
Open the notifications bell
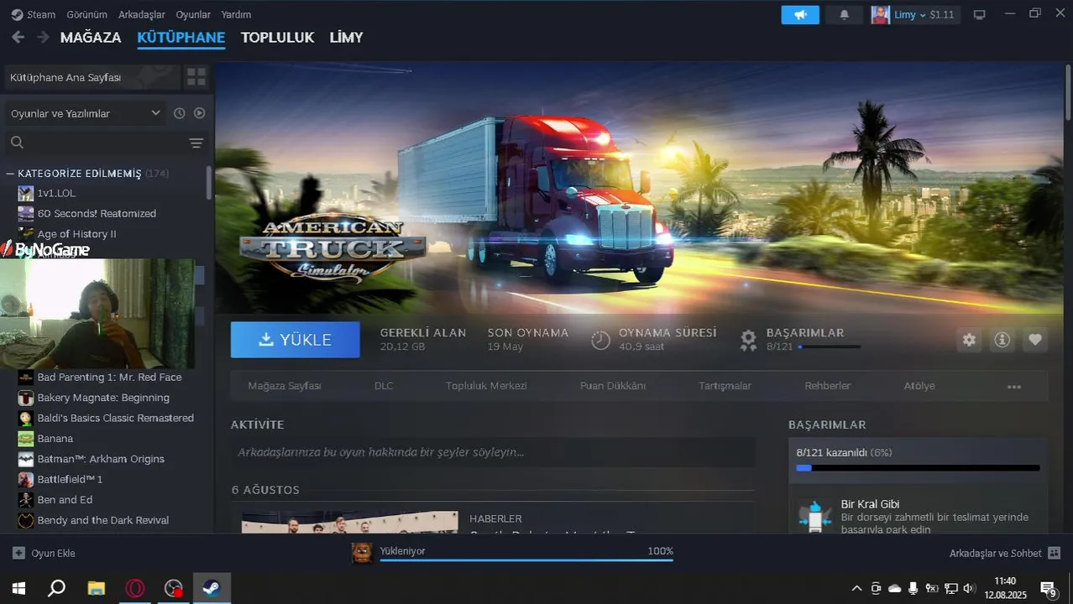coord(845,14)
